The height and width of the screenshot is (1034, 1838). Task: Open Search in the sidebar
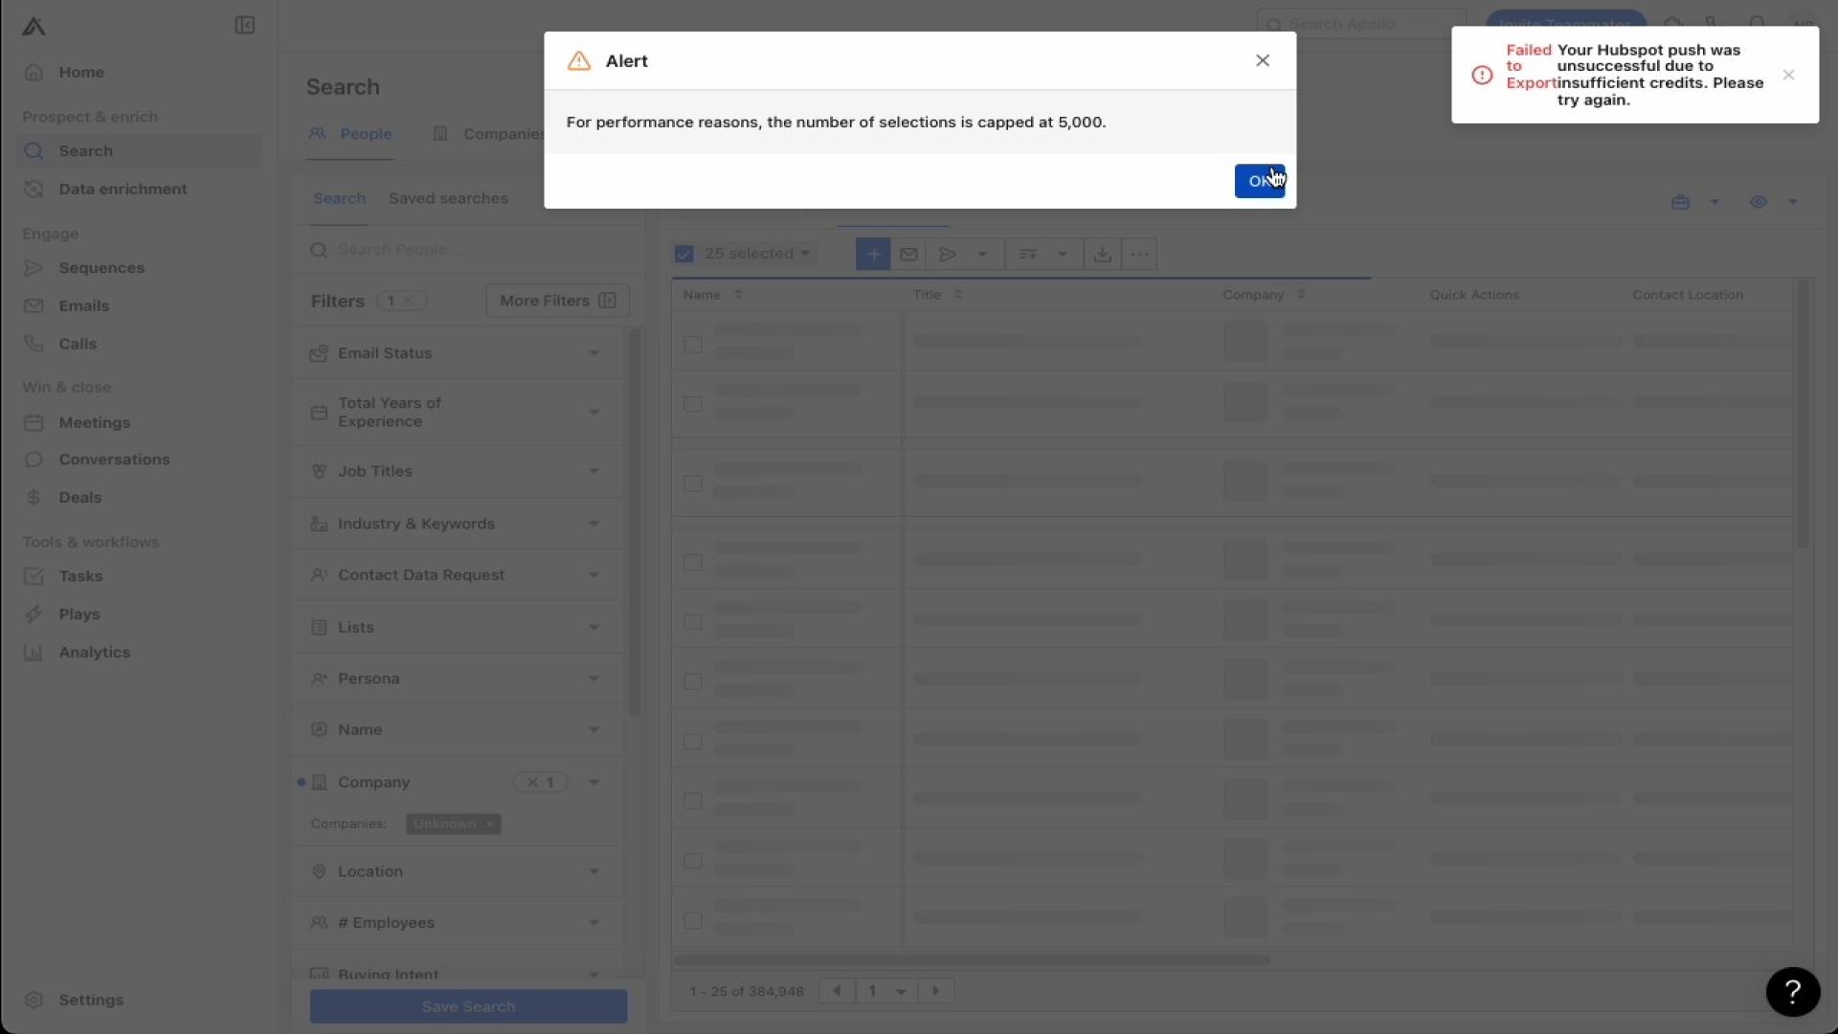140,151
